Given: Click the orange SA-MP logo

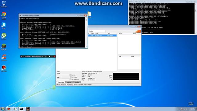Looking at the screenshot, I should tap(138, 31).
